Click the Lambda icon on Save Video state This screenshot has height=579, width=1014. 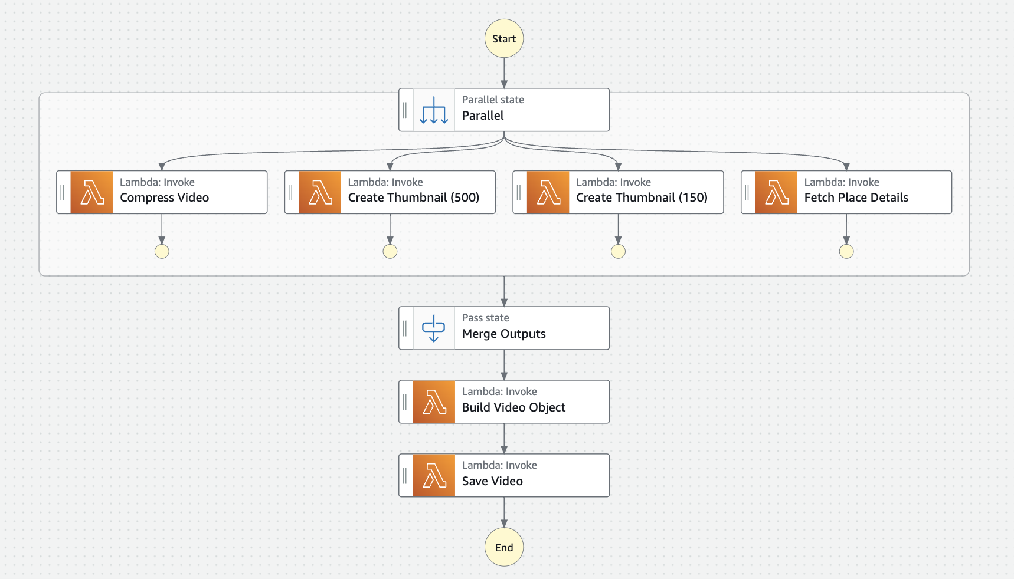434,475
